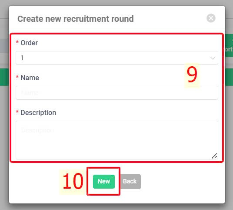This screenshot has width=233, height=210.
Task: Click the partially hidden green button behind dialog
Action: 229,45
